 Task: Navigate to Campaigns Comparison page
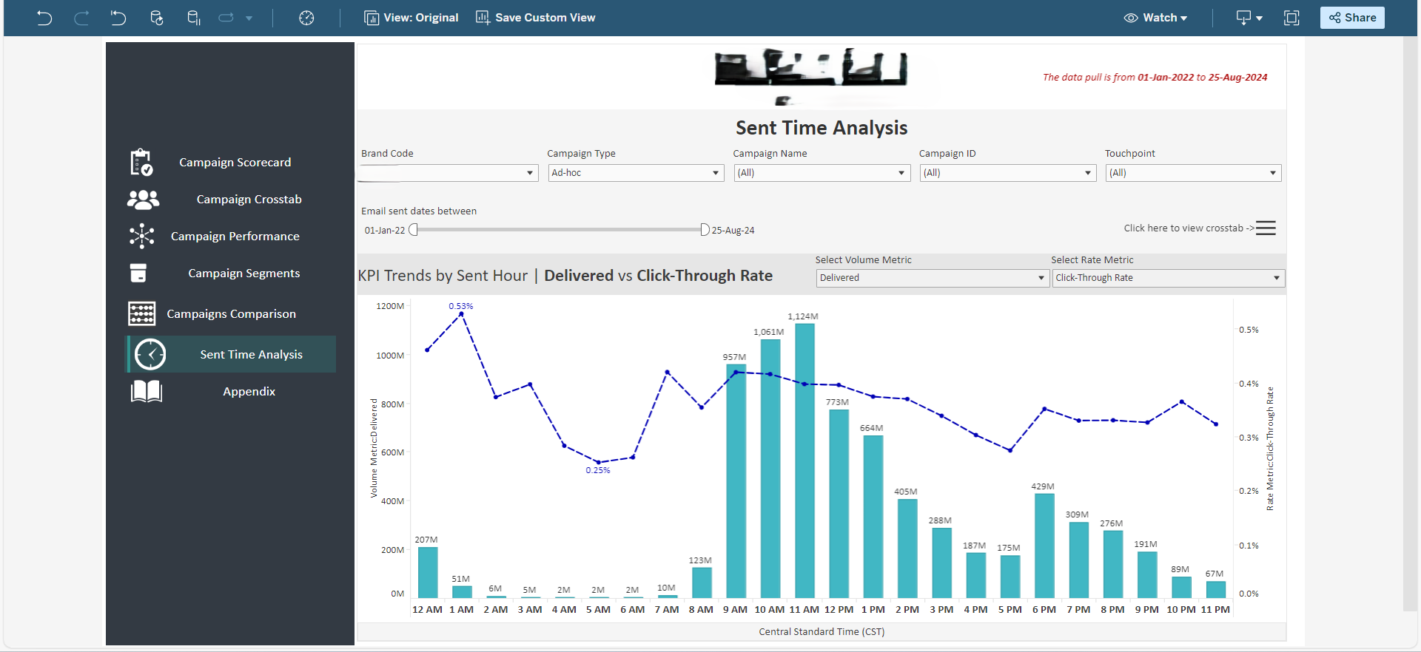coord(231,314)
